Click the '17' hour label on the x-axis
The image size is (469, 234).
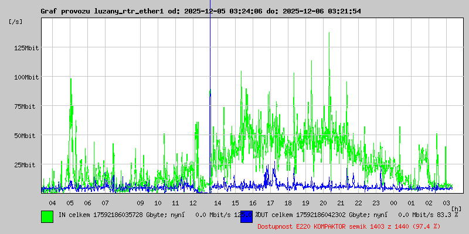(270, 203)
